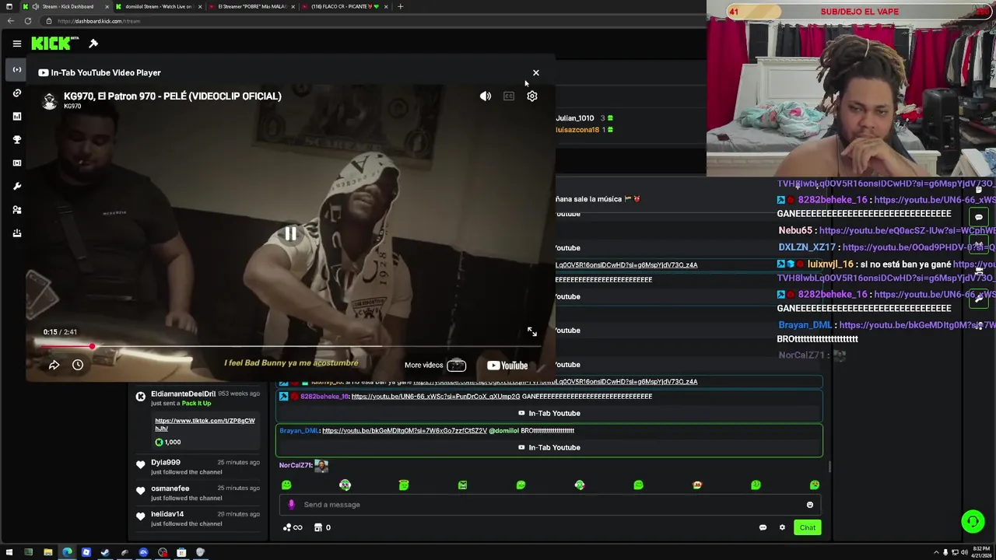Open the wrench settings sidebar icon

pyautogui.click(x=16, y=186)
